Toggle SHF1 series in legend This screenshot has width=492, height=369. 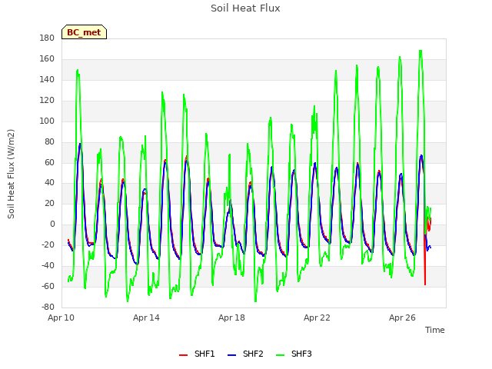click(197, 354)
